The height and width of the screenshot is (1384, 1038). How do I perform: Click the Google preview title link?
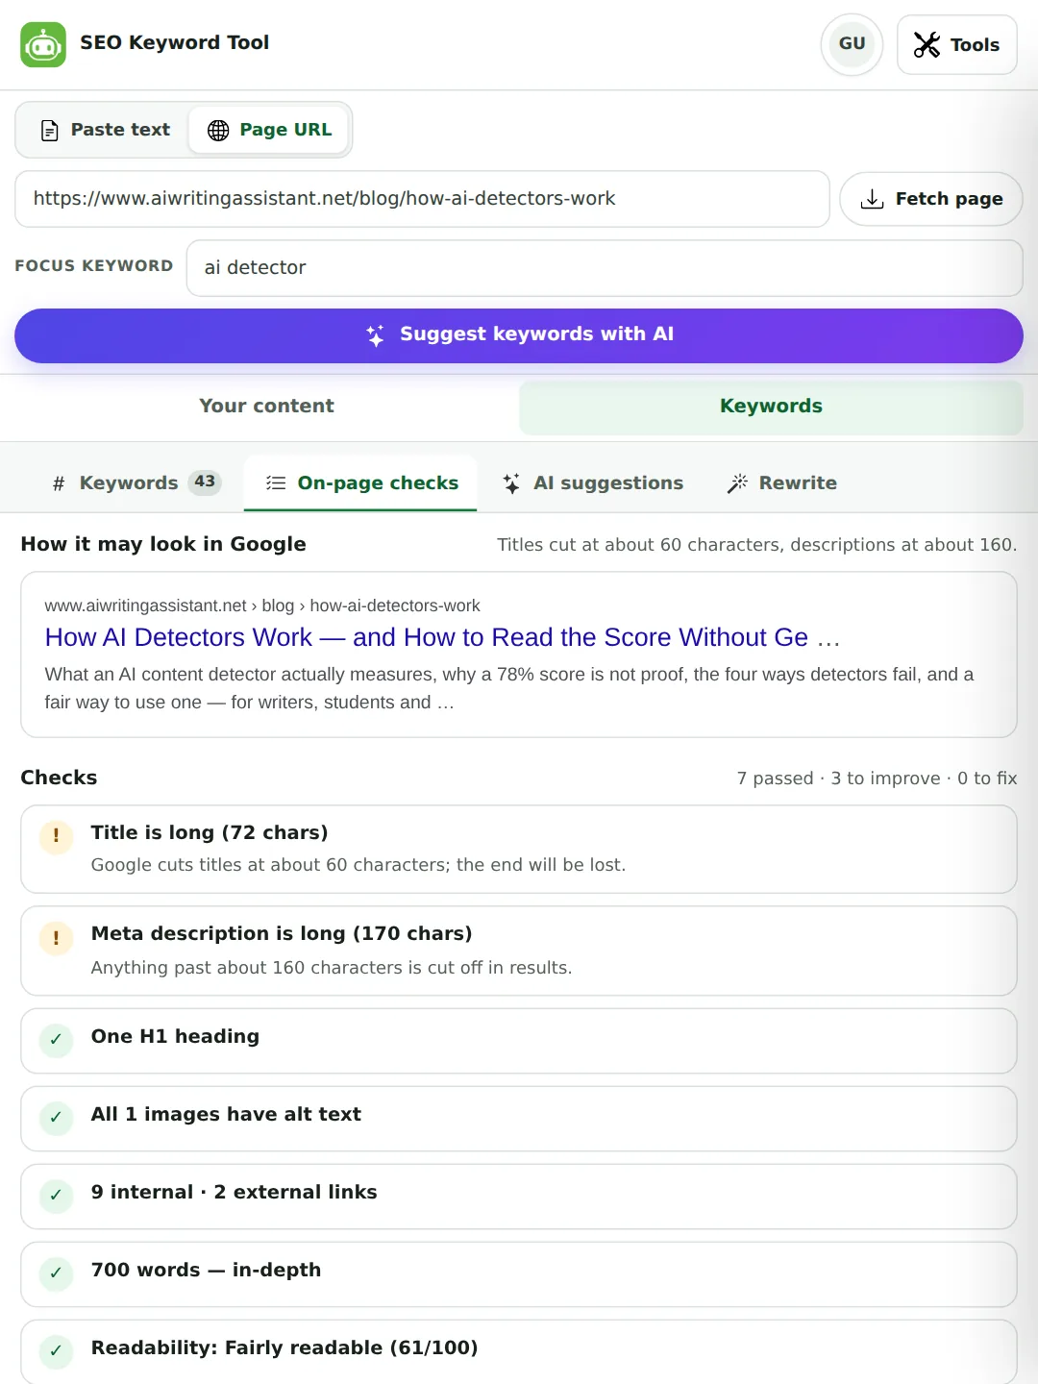pos(442,638)
